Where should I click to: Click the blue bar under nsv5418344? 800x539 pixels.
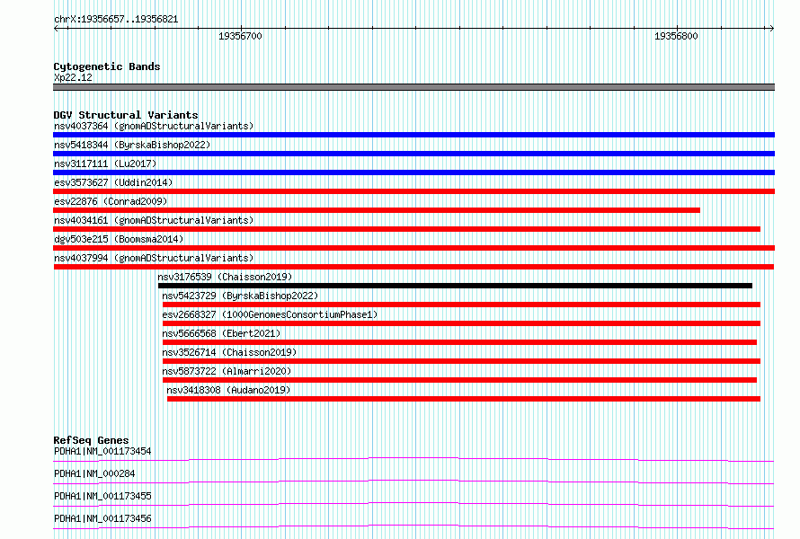(413, 154)
